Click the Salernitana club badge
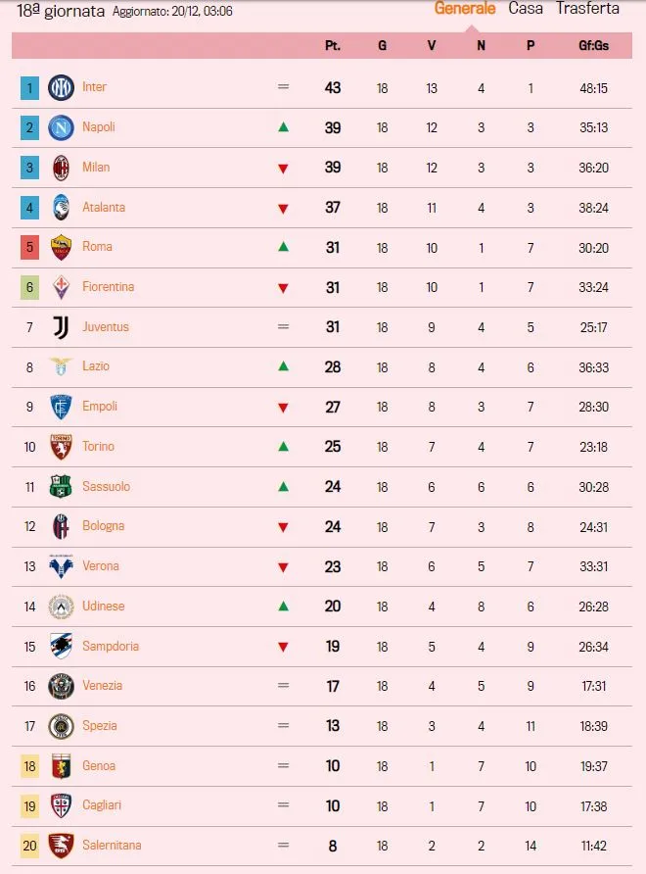 pos(59,845)
